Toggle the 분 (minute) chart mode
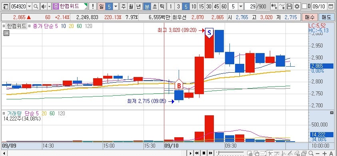Image resolution: width=337 pixels, height=156 pixels. point(147,6)
